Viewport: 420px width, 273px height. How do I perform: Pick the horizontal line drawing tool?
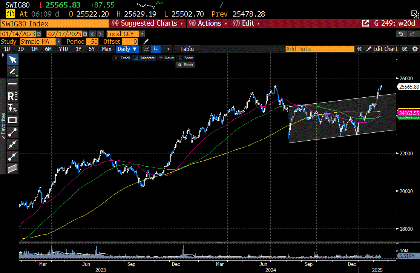(x=12, y=84)
